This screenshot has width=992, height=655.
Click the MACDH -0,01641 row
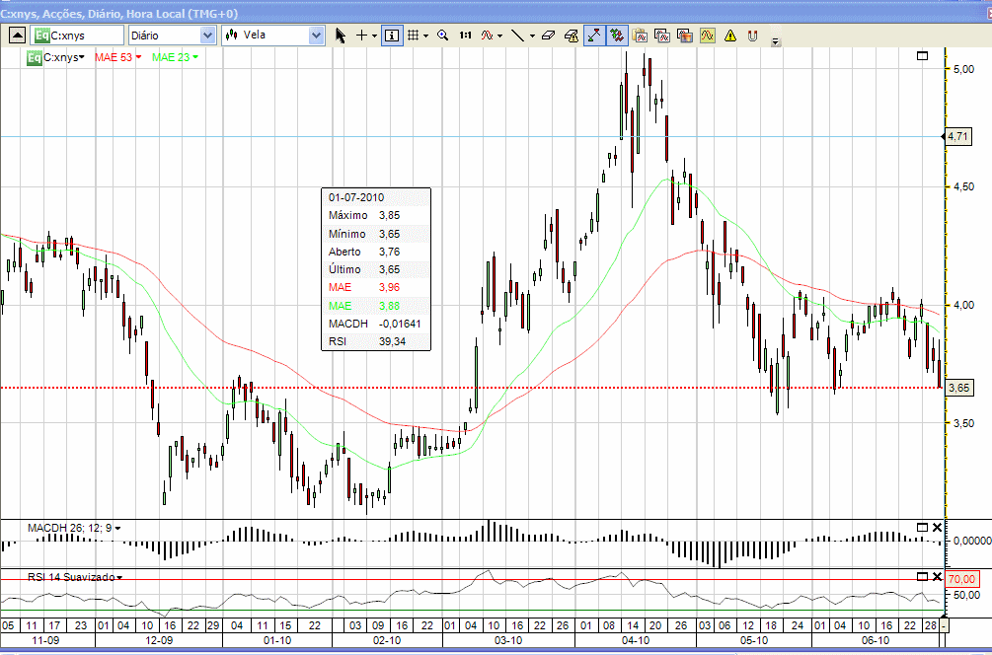376,324
